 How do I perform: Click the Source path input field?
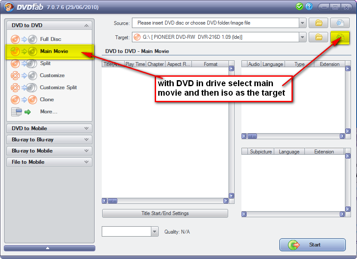pos(216,23)
